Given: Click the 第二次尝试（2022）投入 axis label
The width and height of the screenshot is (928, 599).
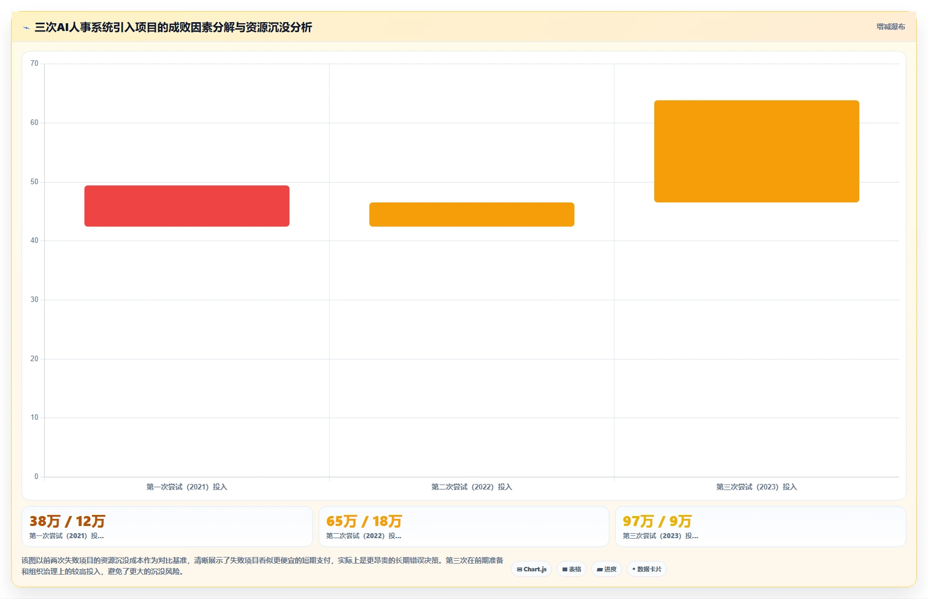Looking at the screenshot, I should click(472, 487).
